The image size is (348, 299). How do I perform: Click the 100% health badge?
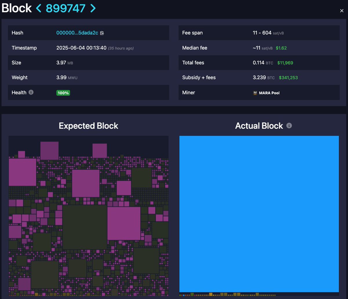pyautogui.click(x=63, y=93)
